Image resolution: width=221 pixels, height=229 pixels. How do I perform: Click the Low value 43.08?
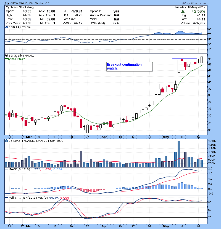[x=27, y=19]
